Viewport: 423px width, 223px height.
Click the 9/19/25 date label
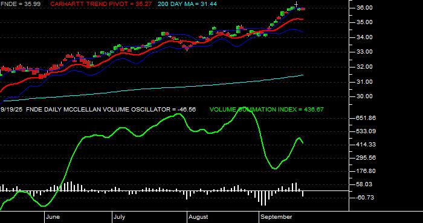pyautogui.click(x=11, y=110)
